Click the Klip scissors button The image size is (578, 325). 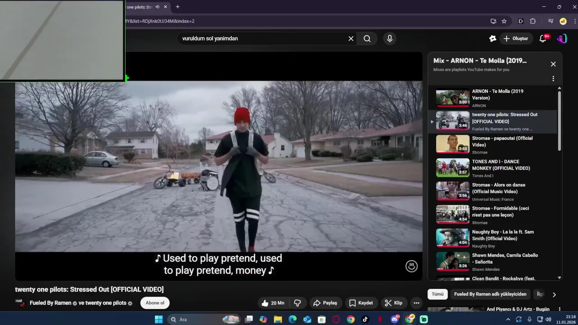pyautogui.click(x=393, y=303)
